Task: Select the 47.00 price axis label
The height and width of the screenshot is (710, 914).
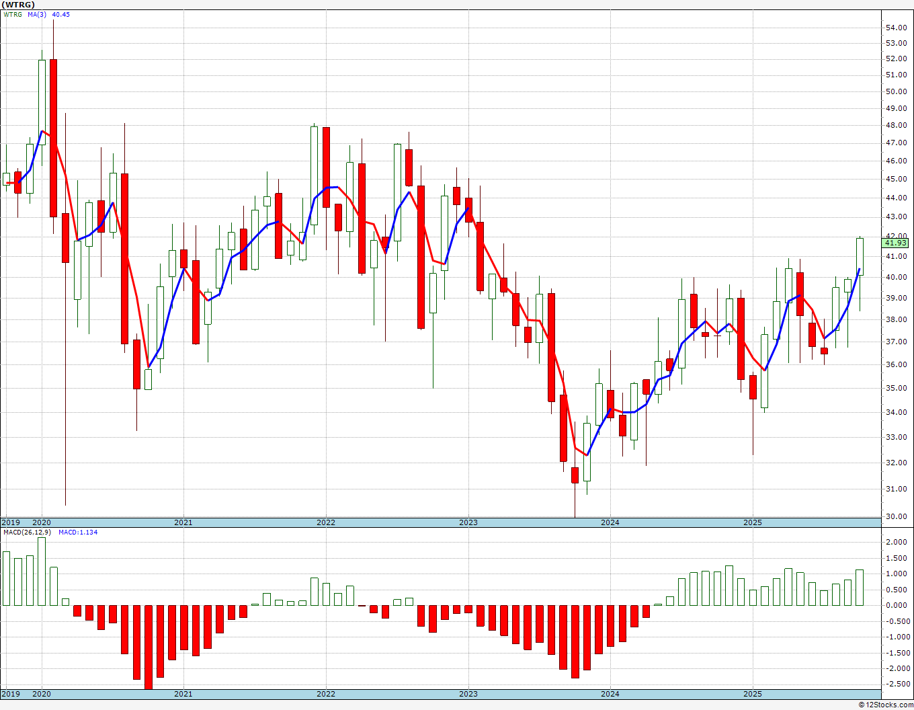Action: point(897,143)
